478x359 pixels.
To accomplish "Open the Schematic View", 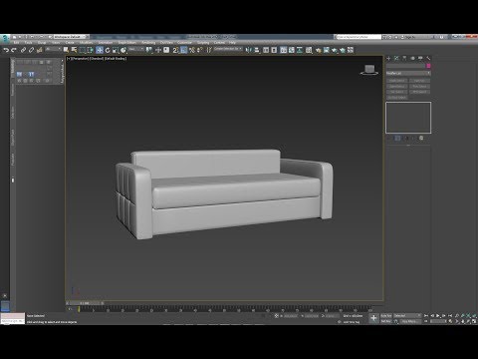I will (300, 50).
